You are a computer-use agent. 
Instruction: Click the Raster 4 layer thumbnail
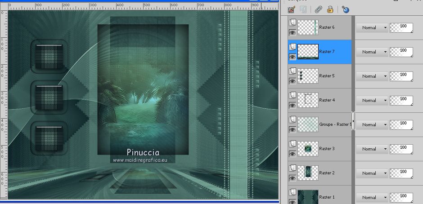(308, 100)
